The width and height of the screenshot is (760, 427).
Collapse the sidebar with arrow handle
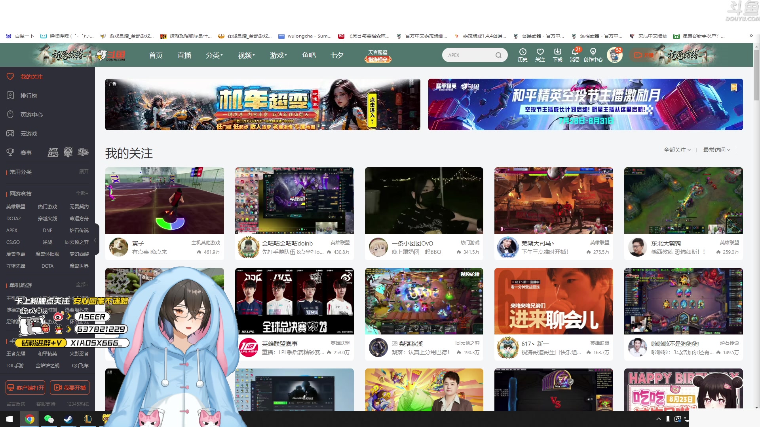(96, 240)
